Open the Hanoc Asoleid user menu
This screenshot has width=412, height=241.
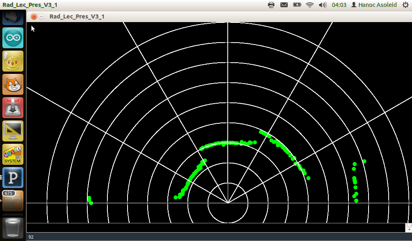(x=374, y=5)
